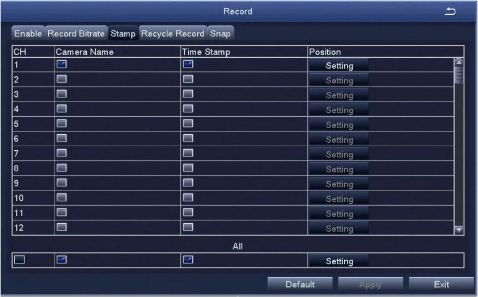This screenshot has height=297, width=478.
Task: Go to the Recycle Record tab
Action: click(172, 34)
